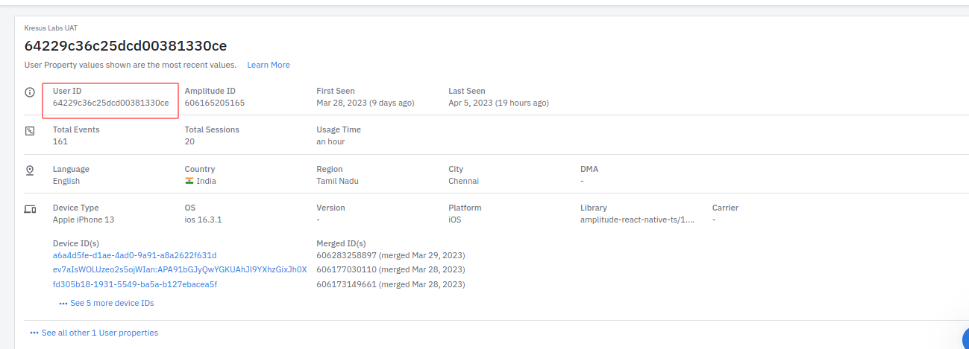Open device ID a6a4d5fe-d1ae-4ad0-9a91-a8a2622f631d
Viewport: 969px width, 349px height.
134,255
